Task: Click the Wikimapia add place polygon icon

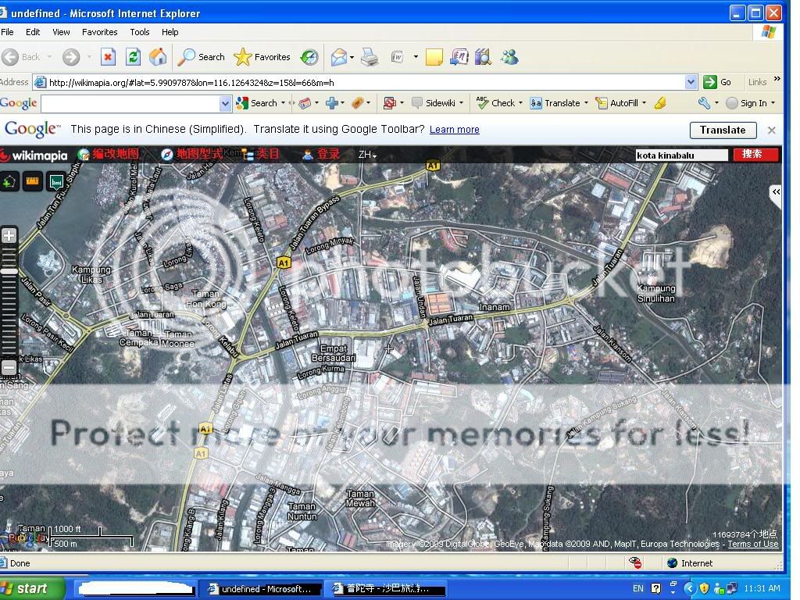Action: pos(9,182)
